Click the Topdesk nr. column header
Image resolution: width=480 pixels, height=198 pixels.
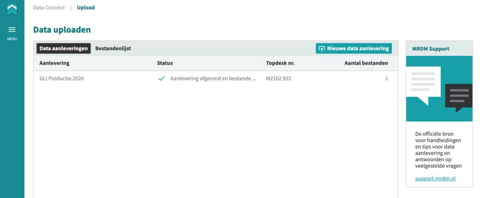pos(280,63)
